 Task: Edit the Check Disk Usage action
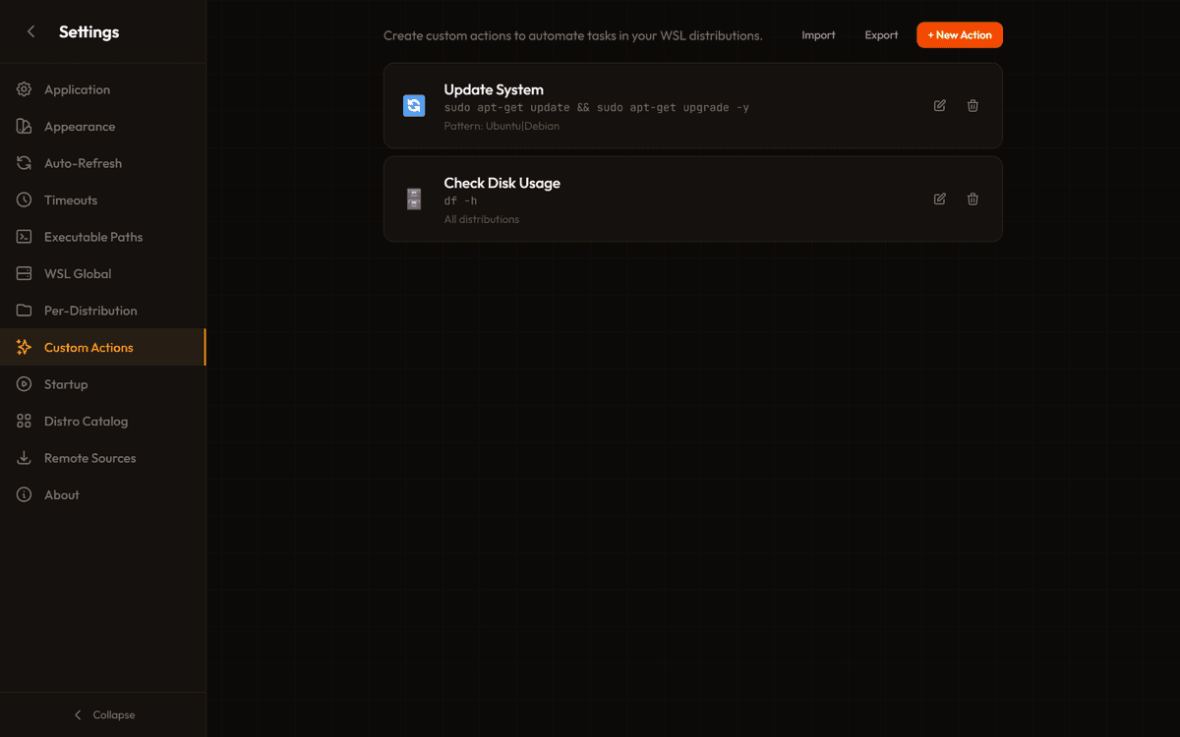939,198
